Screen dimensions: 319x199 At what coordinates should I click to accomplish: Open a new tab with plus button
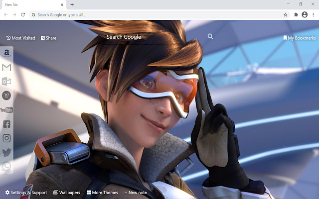tap(72, 4)
